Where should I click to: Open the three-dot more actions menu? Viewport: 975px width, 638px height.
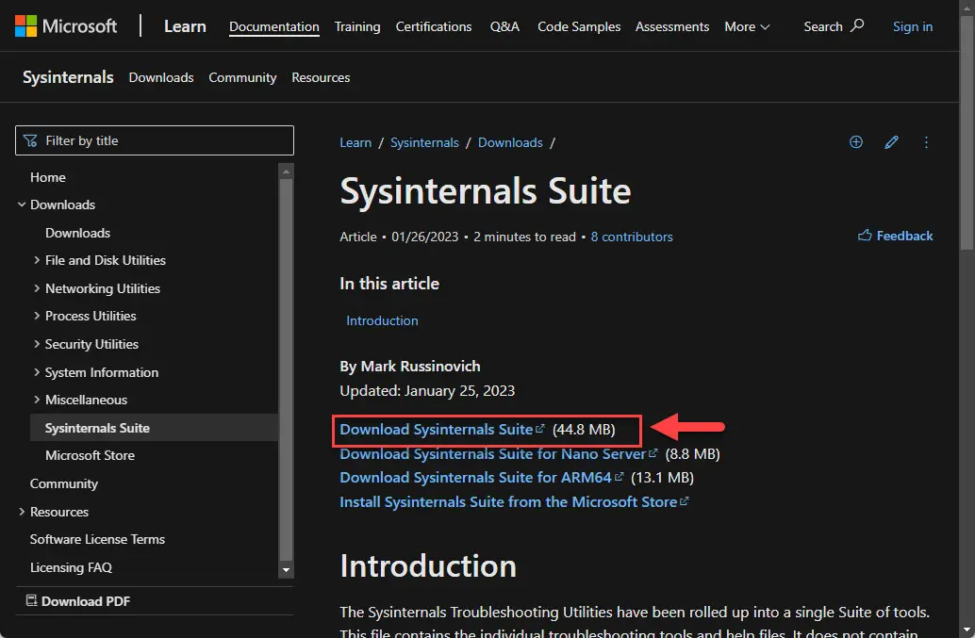926,142
